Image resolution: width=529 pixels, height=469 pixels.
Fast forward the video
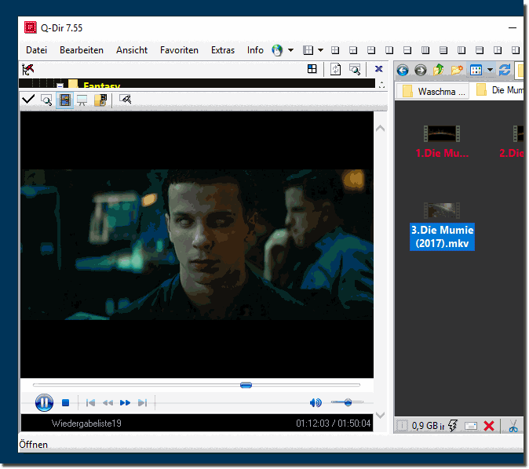(125, 402)
